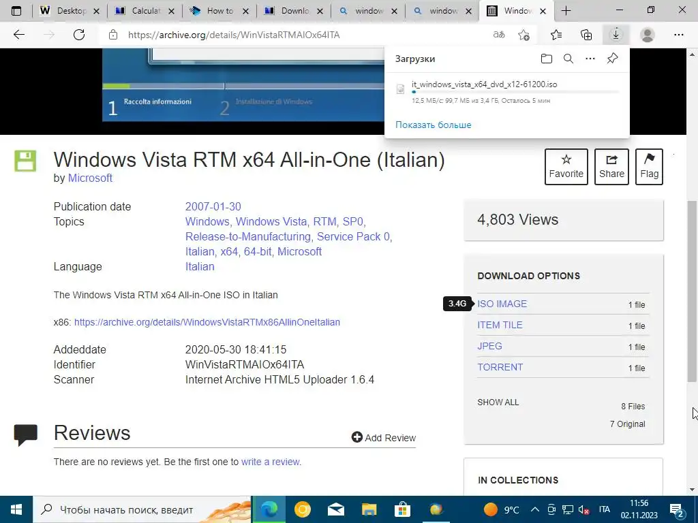
Task: Click SHOW ALL files
Action: point(498,402)
